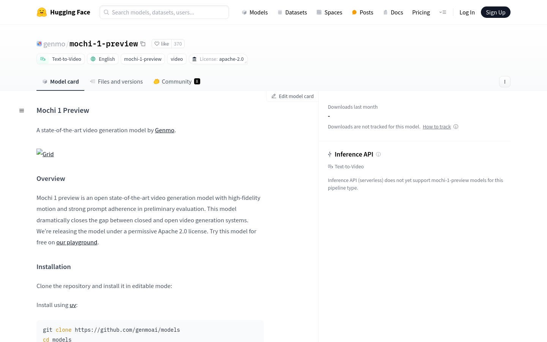Follow the uv install link
This screenshot has width=547, height=342.
point(73,305)
